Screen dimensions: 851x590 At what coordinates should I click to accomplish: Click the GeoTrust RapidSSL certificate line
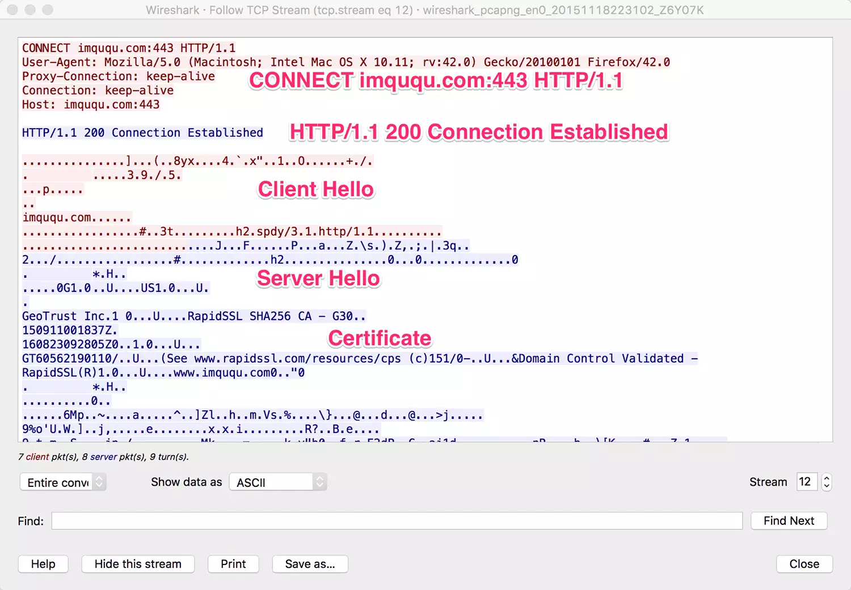pos(193,316)
